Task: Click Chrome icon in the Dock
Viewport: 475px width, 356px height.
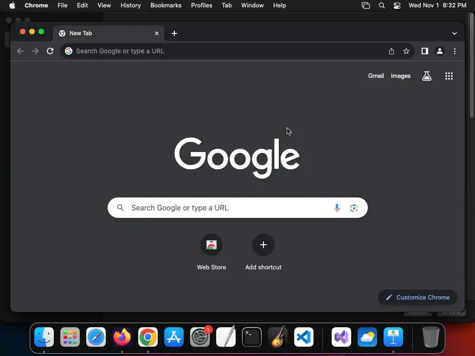Action: coord(148,337)
